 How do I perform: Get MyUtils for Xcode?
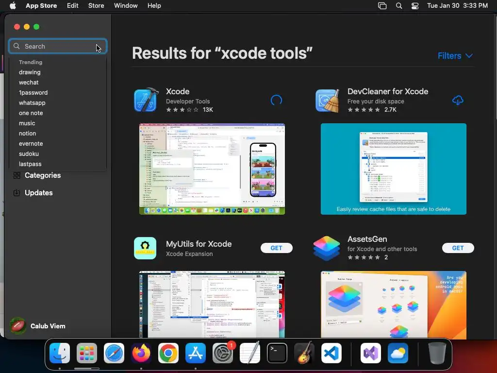point(276,248)
